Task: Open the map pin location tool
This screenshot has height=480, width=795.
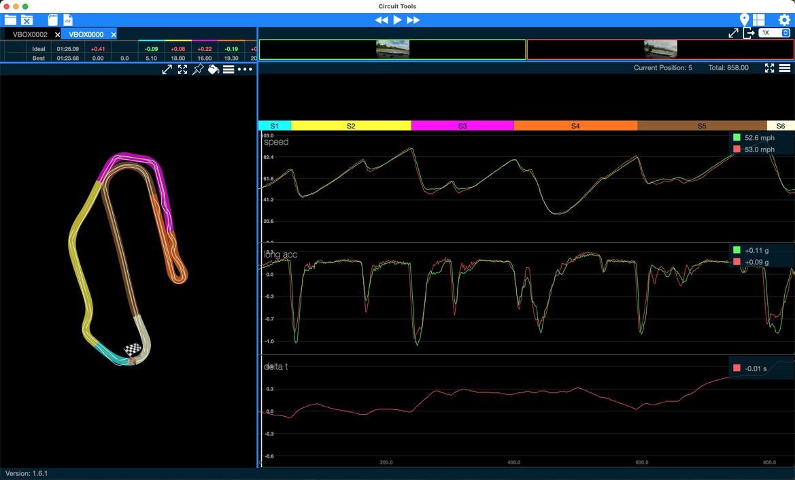Action: click(744, 20)
